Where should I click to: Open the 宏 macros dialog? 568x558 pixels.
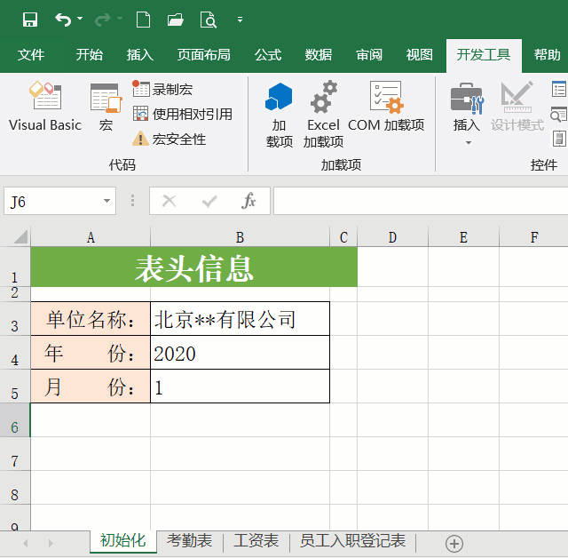106,107
